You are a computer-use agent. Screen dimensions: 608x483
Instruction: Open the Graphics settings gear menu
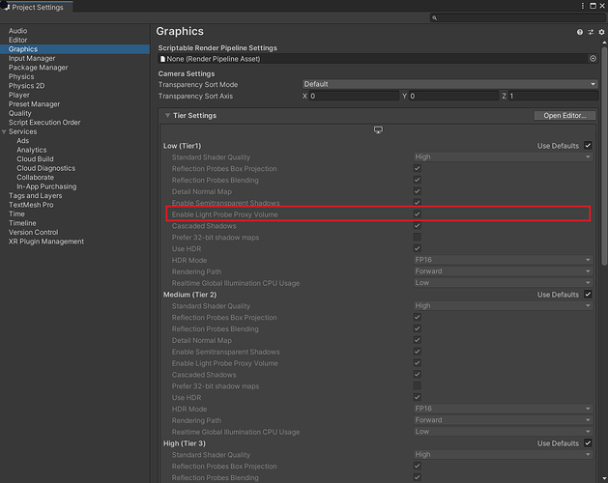(601, 32)
